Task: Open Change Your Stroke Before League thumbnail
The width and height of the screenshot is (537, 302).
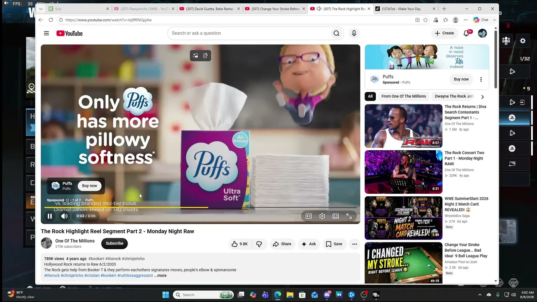Action: [403, 263]
